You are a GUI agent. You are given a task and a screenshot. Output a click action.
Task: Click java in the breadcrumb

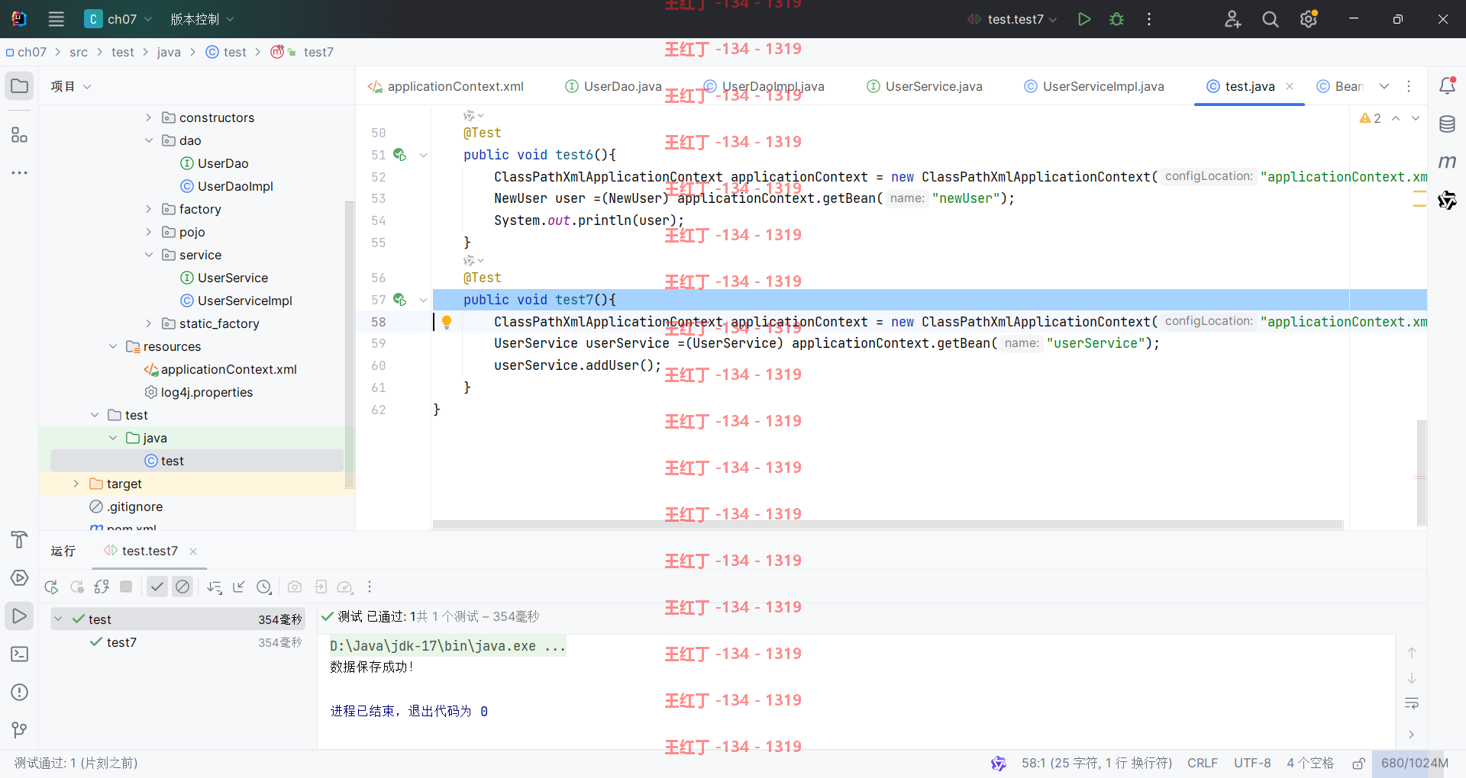click(169, 52)
